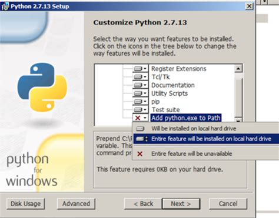Select pip tree row

tap(155, 102)
